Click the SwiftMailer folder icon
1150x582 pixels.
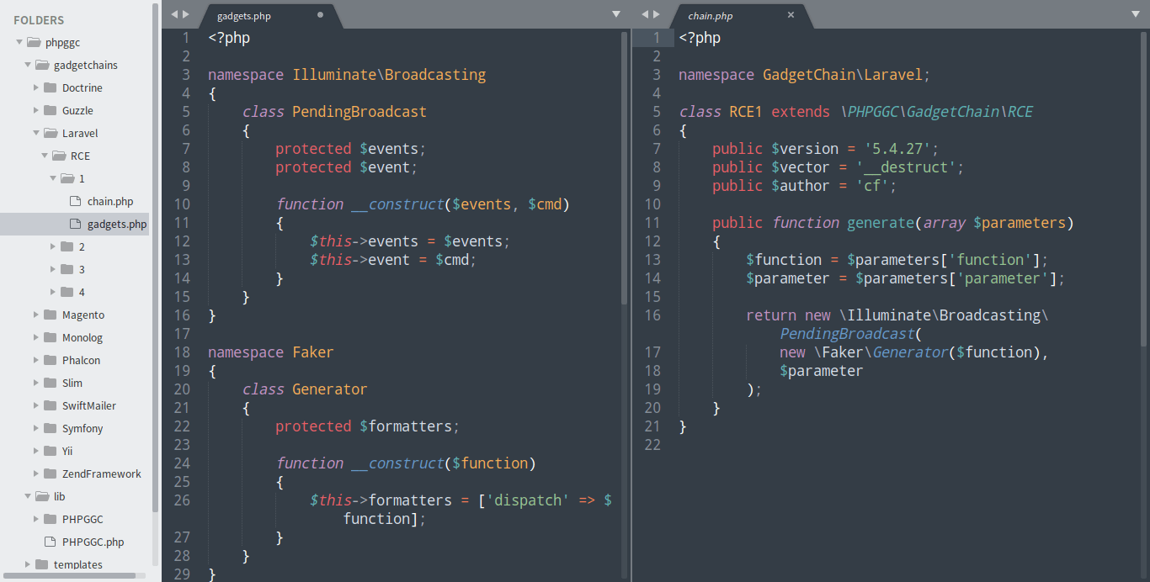tap(50, 405)
